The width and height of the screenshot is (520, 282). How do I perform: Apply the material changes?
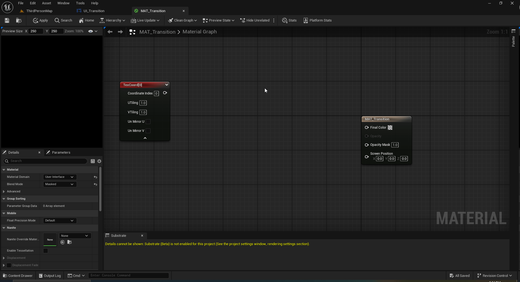40,20
